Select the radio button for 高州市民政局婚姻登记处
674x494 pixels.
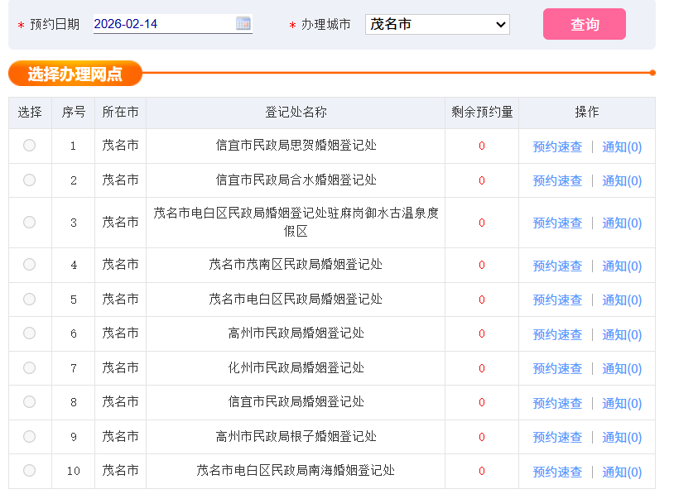coord(29,333)
